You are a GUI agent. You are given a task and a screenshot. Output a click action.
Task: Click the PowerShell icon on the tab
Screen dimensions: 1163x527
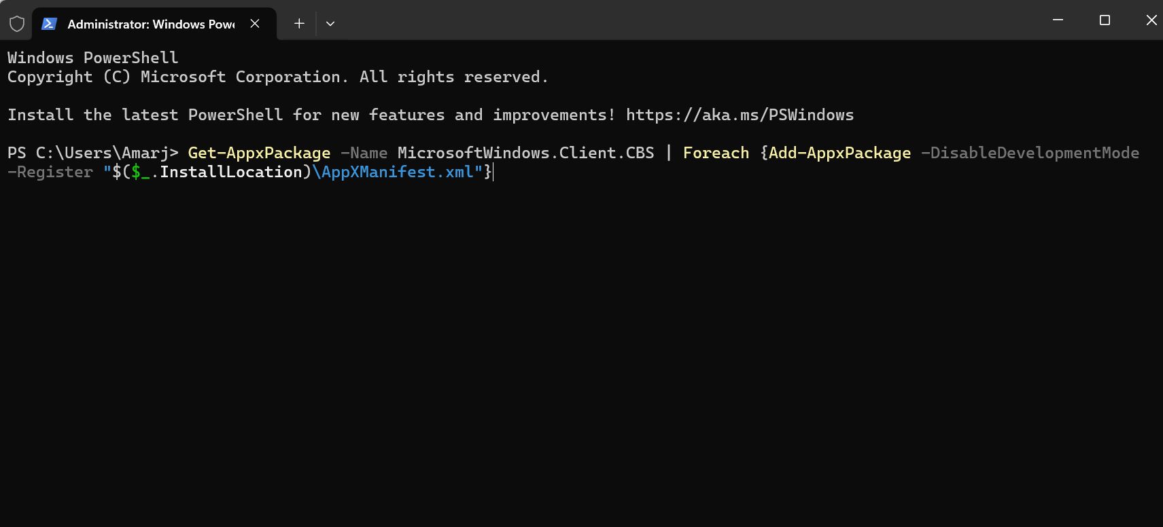click(x=48, y=23)
